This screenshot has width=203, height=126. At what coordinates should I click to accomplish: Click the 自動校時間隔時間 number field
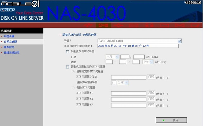(114, 83)
